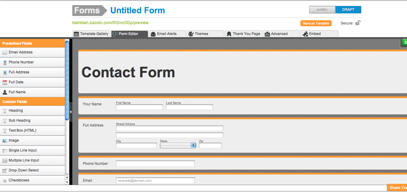Viewport: 407px width, 192px height.
Task: Click the Zip input field
Action: (x=210, y=146)
